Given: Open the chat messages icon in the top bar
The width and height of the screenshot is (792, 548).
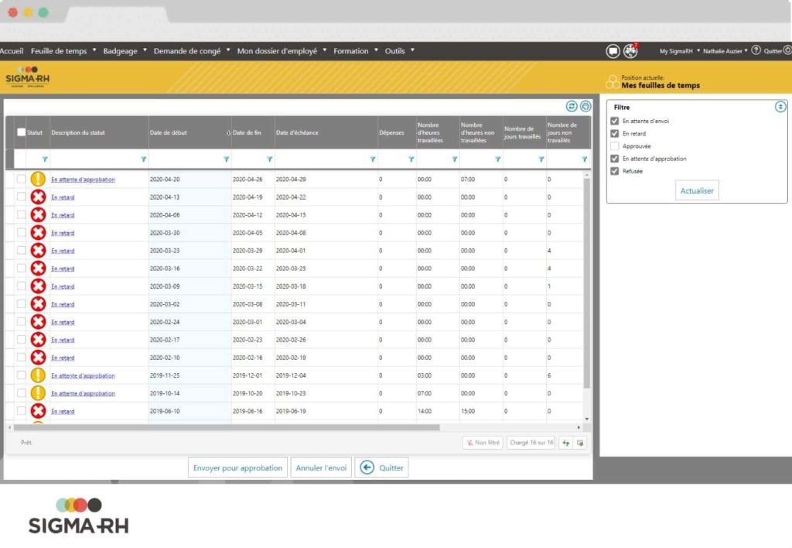Looking at the screenshot, I should (x=613, y=51).
